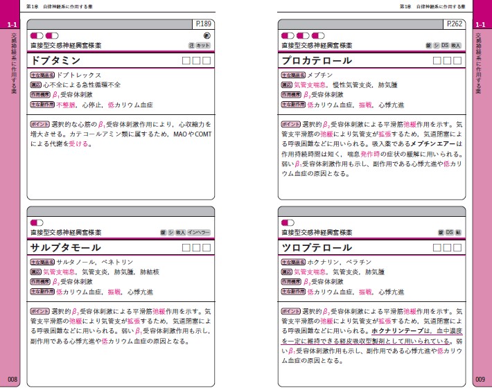Click the 貼 badge on ツロブテロール card
Viewport: 492px width, 390px height.
[458, 232]
